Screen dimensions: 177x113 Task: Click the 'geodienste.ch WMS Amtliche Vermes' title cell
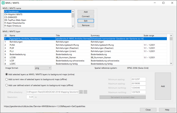click(73, 39)
